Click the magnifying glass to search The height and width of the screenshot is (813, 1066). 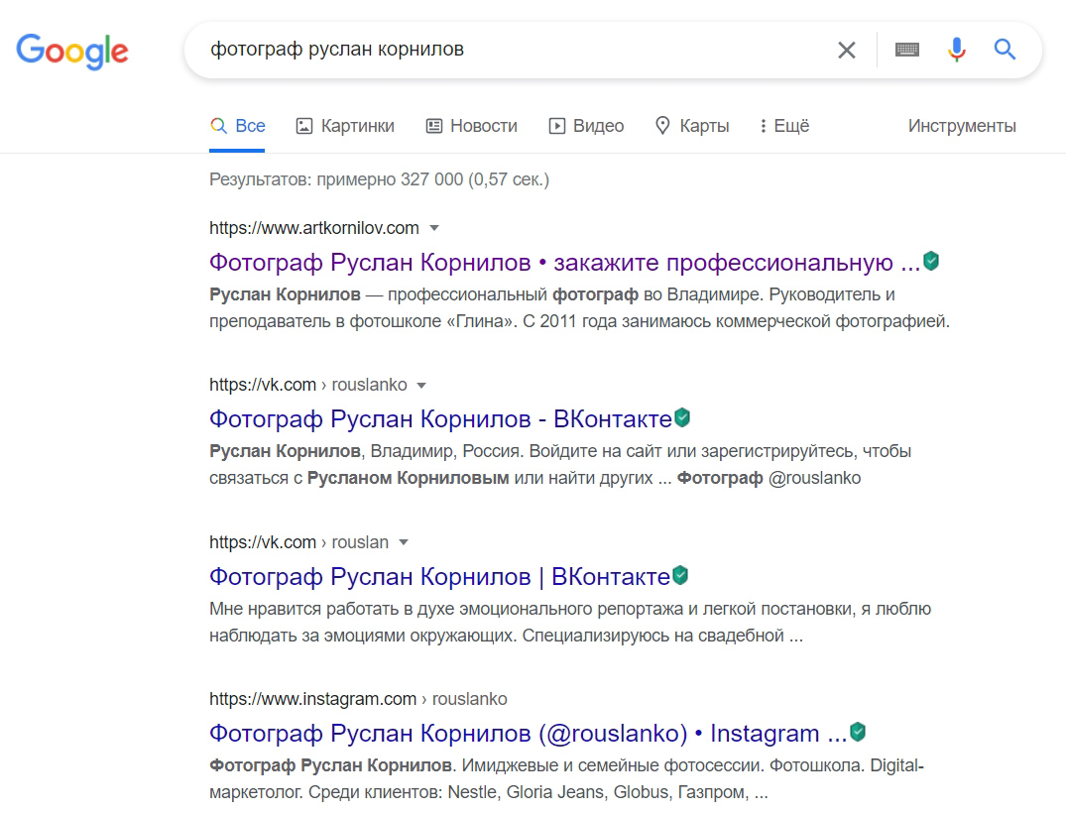point(1005,50)
